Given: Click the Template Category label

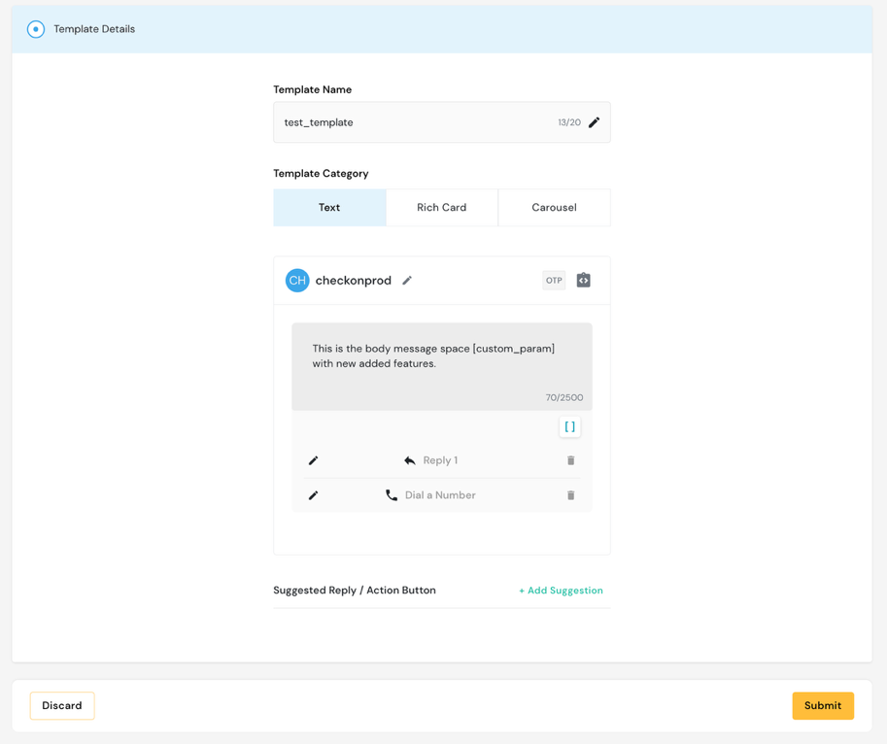Looking at the screenshot, I should coord(321,174).
